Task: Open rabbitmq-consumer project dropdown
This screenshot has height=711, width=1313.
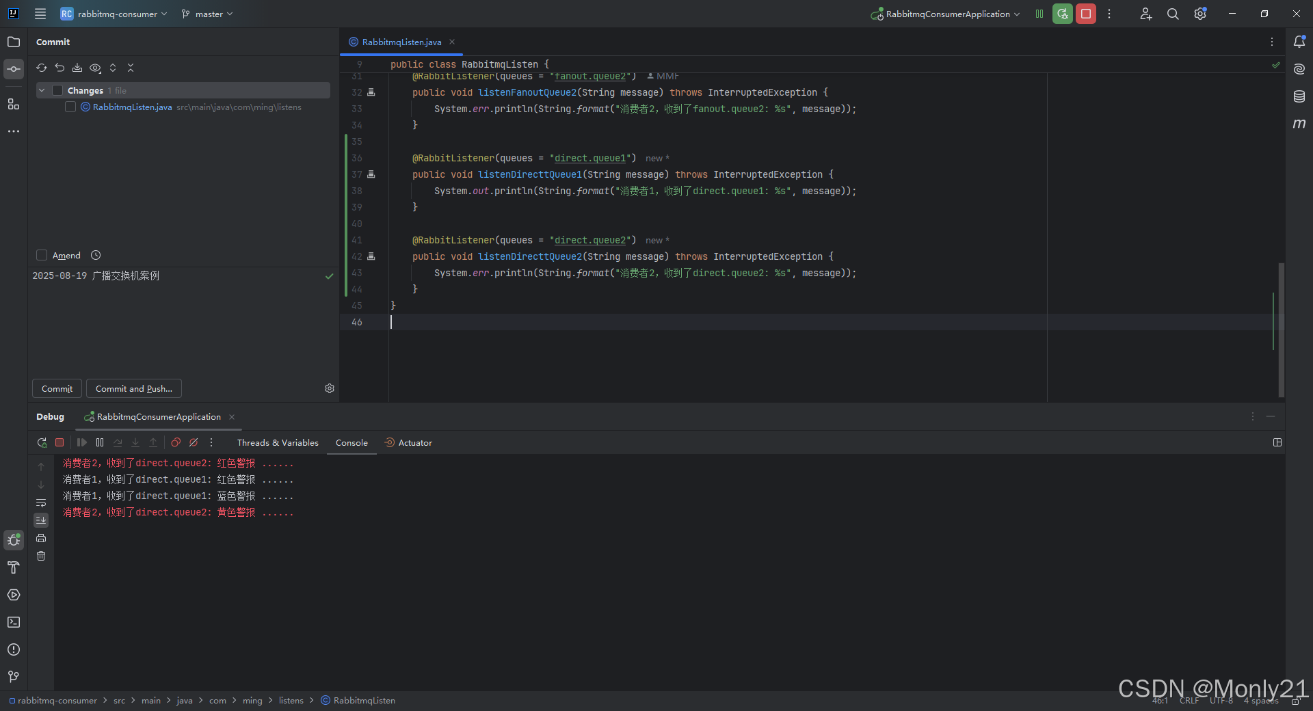Action: click(x=114, y=14)
